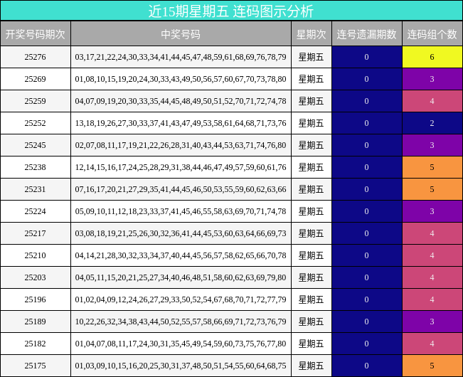
Task: Click the orange cell in row 25175
Action: (432, 366)
